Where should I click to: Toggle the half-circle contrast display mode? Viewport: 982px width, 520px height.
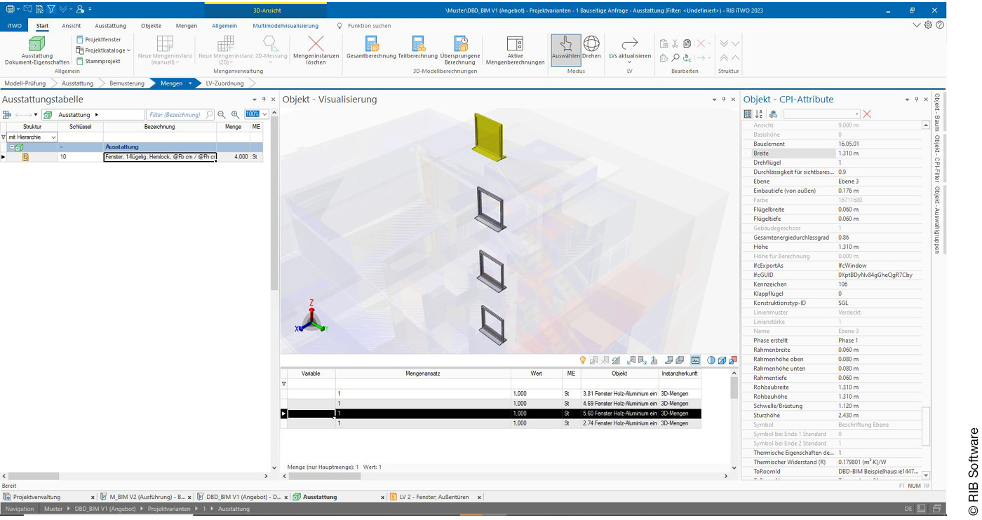click(711, 360)
